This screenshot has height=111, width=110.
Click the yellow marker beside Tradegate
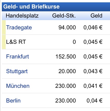(4, 27)
